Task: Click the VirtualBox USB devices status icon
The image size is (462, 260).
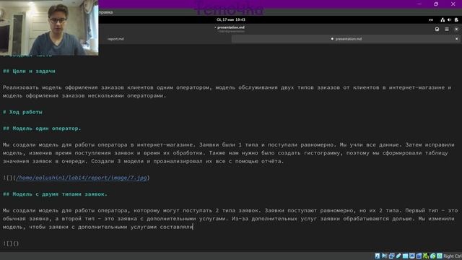Action: [x=398, y=256]
